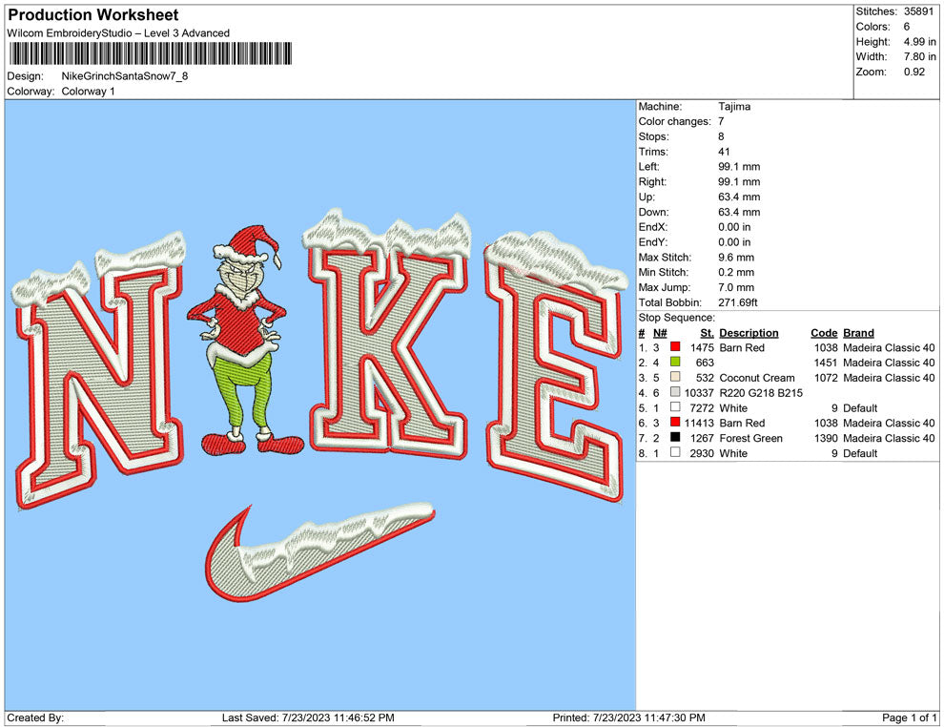This screenshot has width=944, height=727.
Task: Click the Stitches value '35891'
Action: [x=918, y=11]
